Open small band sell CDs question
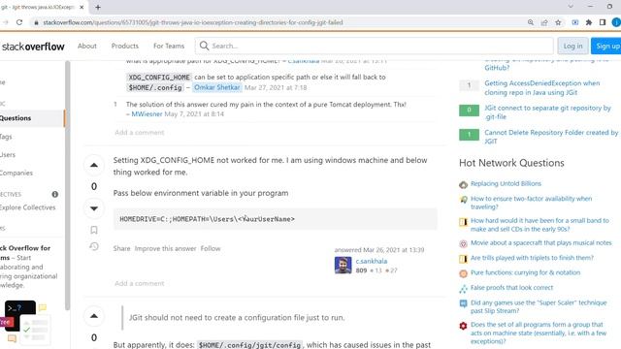 coord(539,225)
